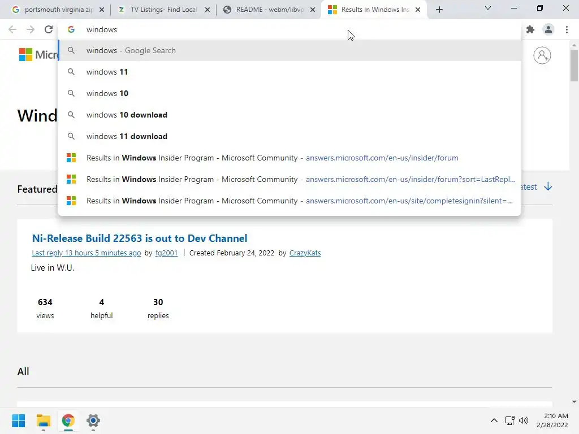Pick the 'windows 10 download' suggestion

pos(289,115)
